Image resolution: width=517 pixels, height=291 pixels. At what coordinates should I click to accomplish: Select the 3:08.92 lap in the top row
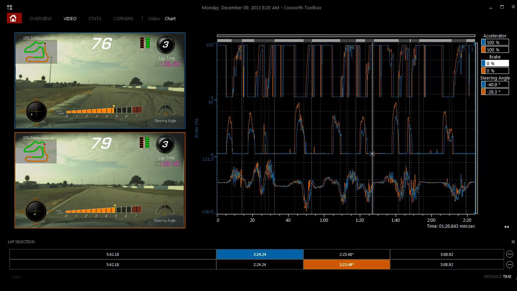coord(447,254)
